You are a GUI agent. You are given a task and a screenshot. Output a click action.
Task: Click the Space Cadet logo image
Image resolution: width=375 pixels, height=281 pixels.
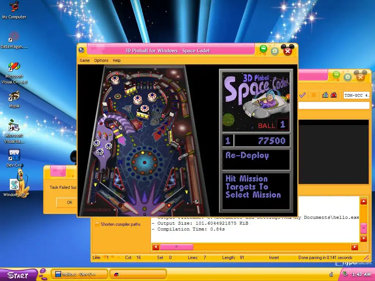tap(256, 102)
